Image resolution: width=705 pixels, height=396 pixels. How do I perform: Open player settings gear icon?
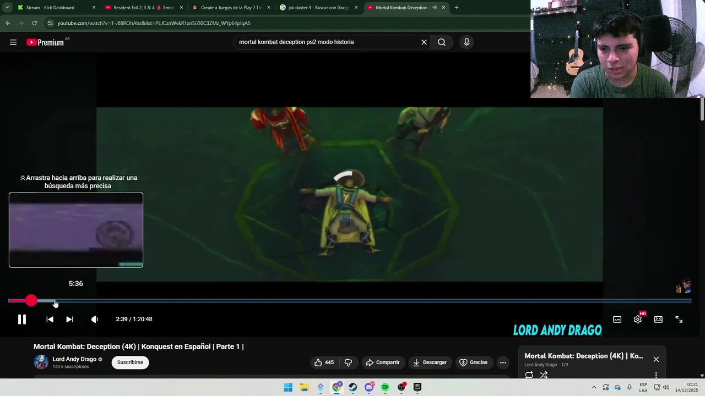pos(638,319)
